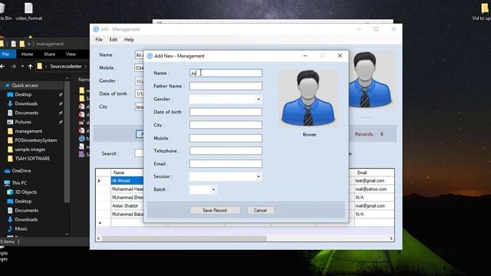Open the Home tab in File Explorer
The image size is (491, 276).
[x=27, y=54]
